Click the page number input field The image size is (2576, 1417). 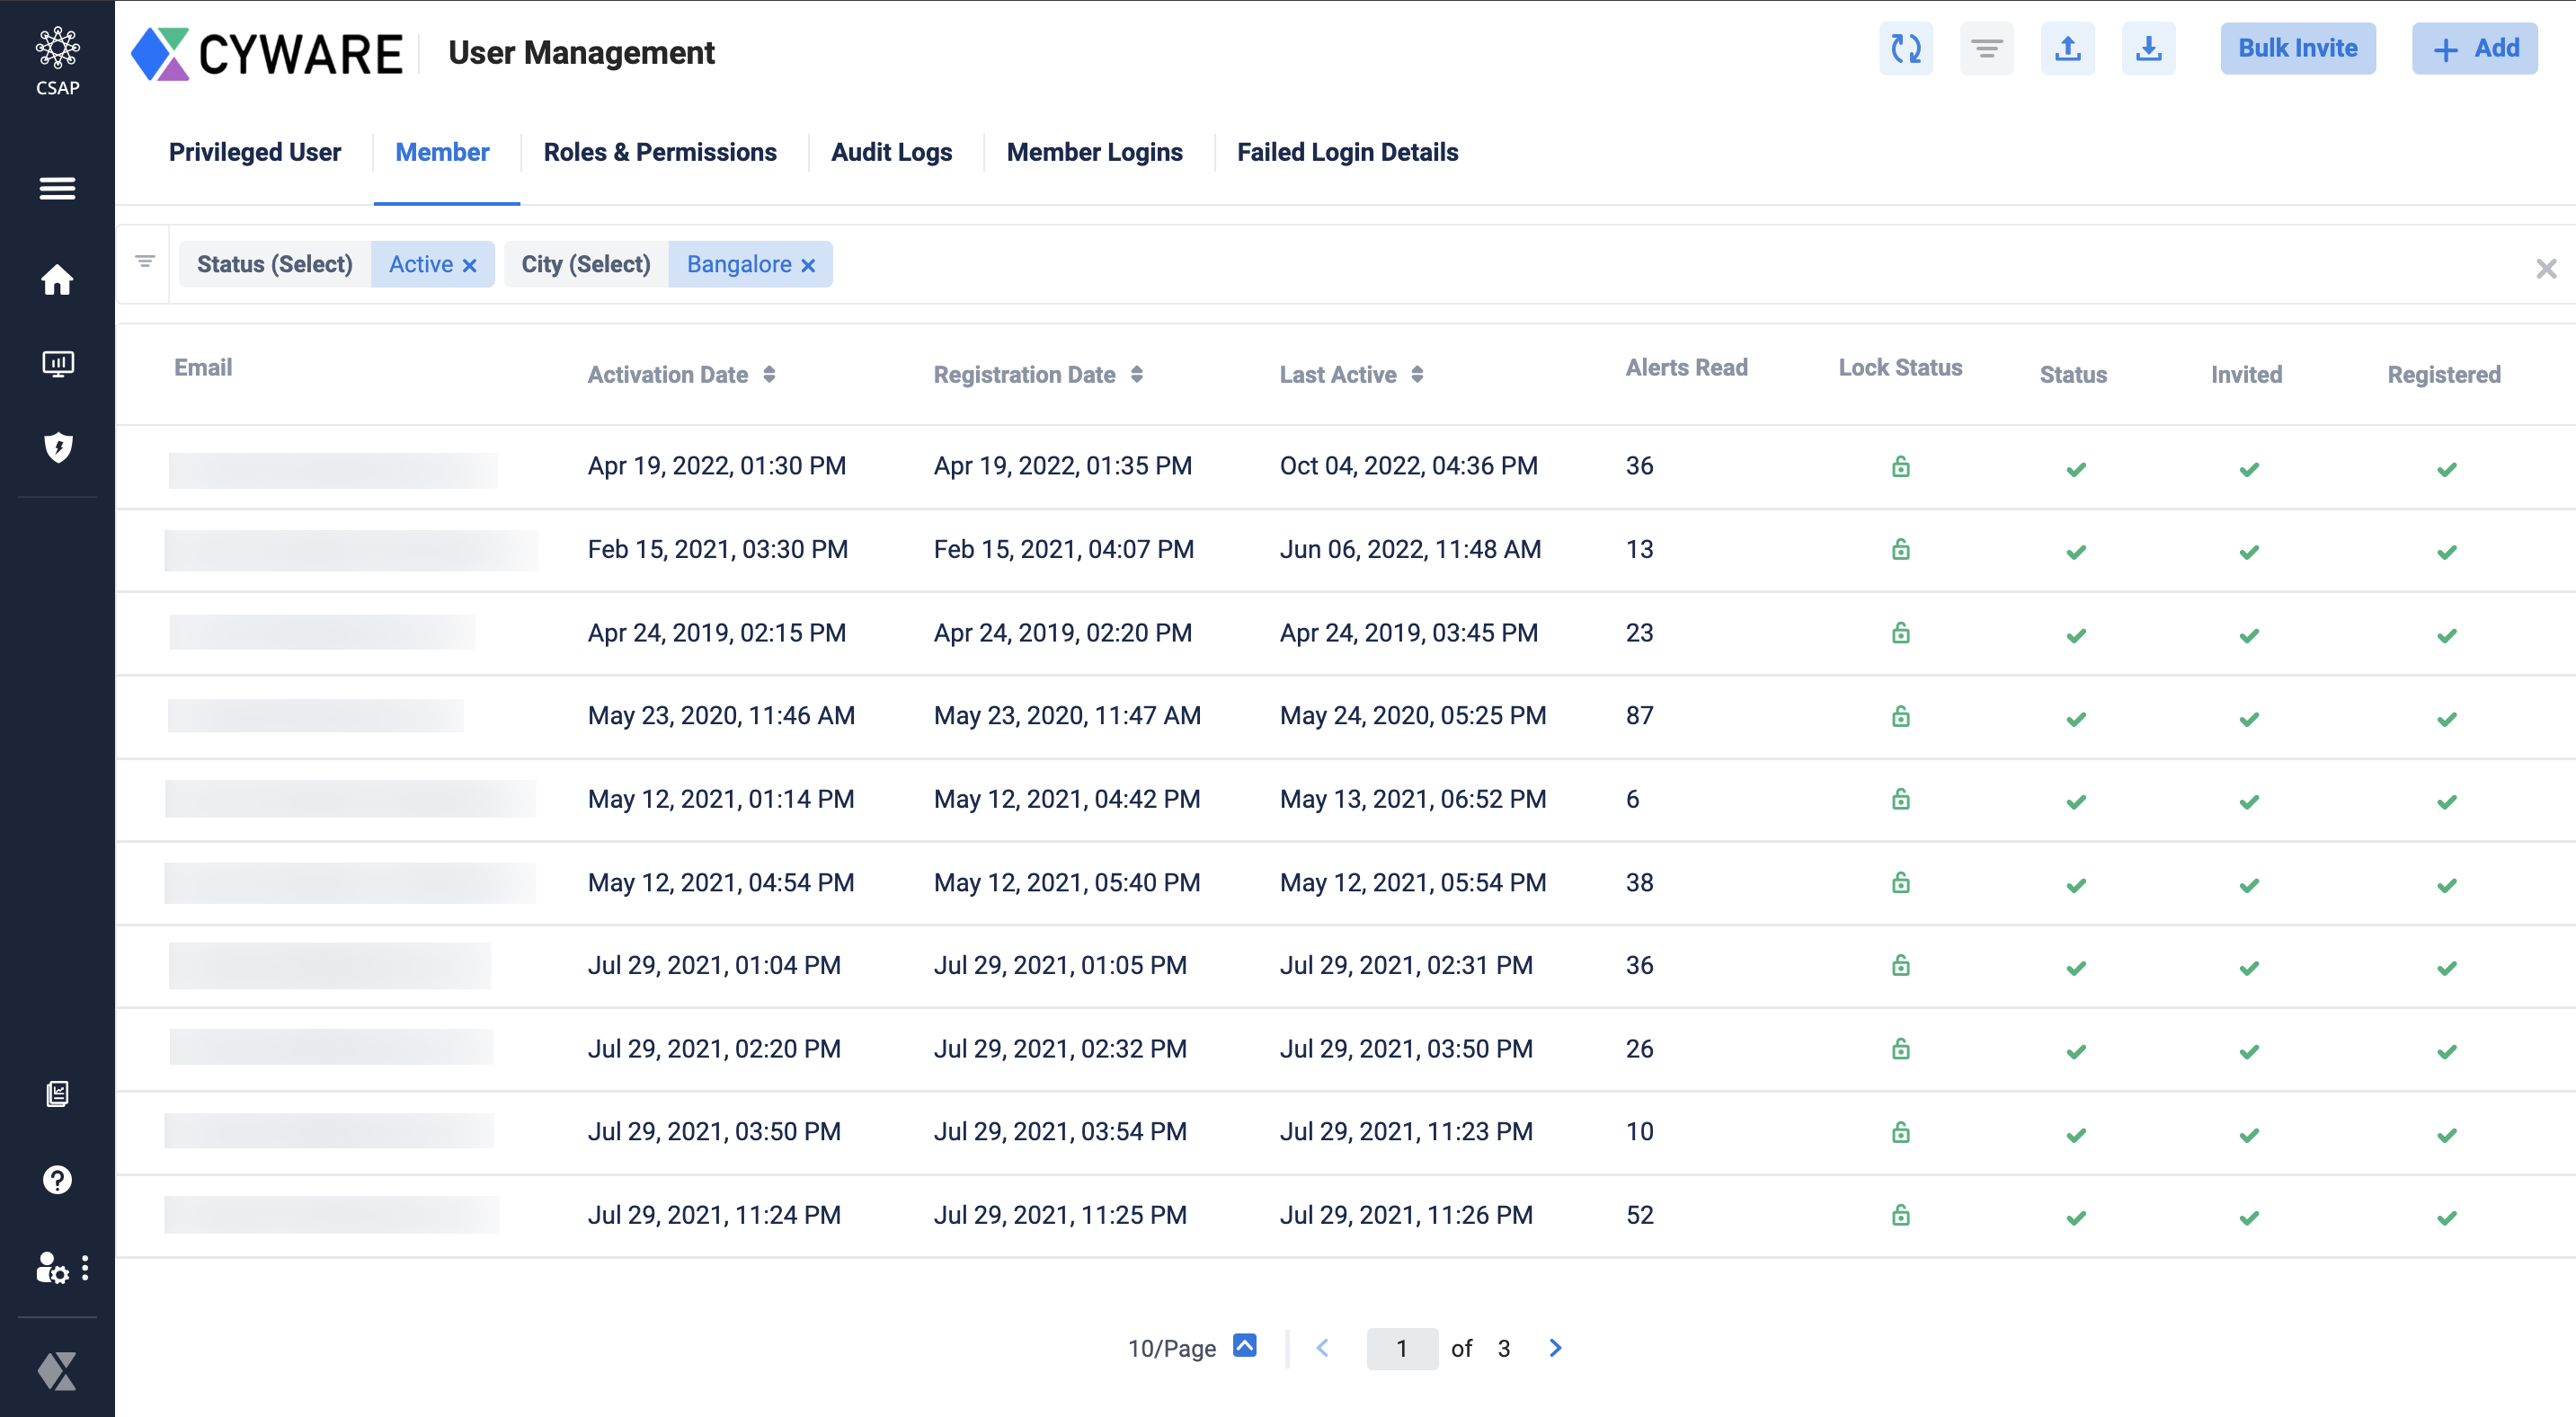point(1401,1348)
